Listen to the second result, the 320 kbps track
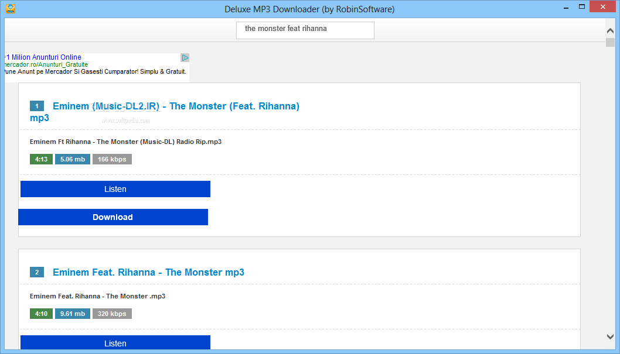Screen dimensions: 620x354 click(x=115, y=342)
